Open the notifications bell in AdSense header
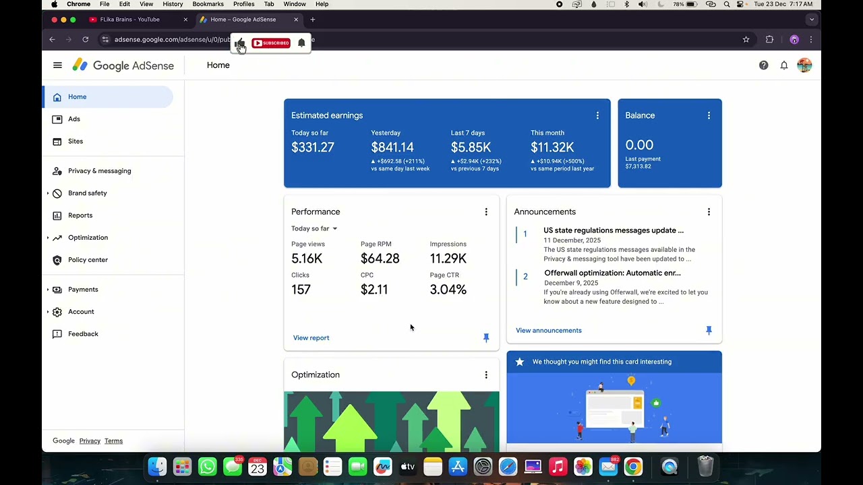The image size is (863, 485). pyautogui.click(x=784, y=65)
